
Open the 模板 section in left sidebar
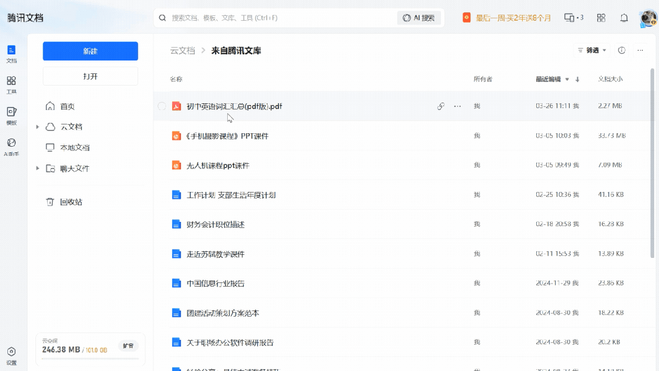click(12, 116)
